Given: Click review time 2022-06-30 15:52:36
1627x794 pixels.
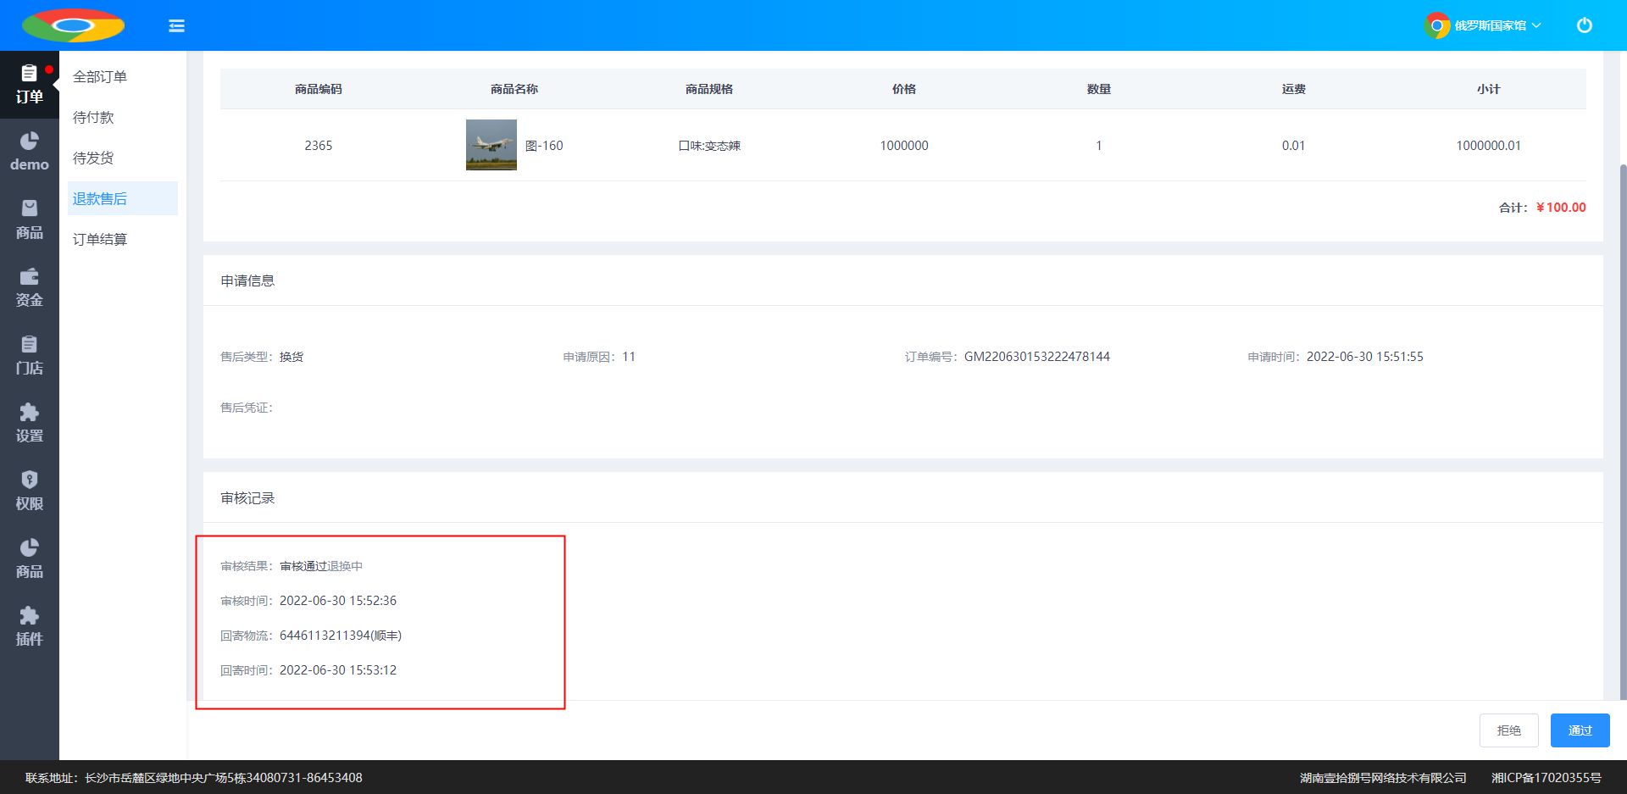Looking at the screenshot, I should coord(338,601).
